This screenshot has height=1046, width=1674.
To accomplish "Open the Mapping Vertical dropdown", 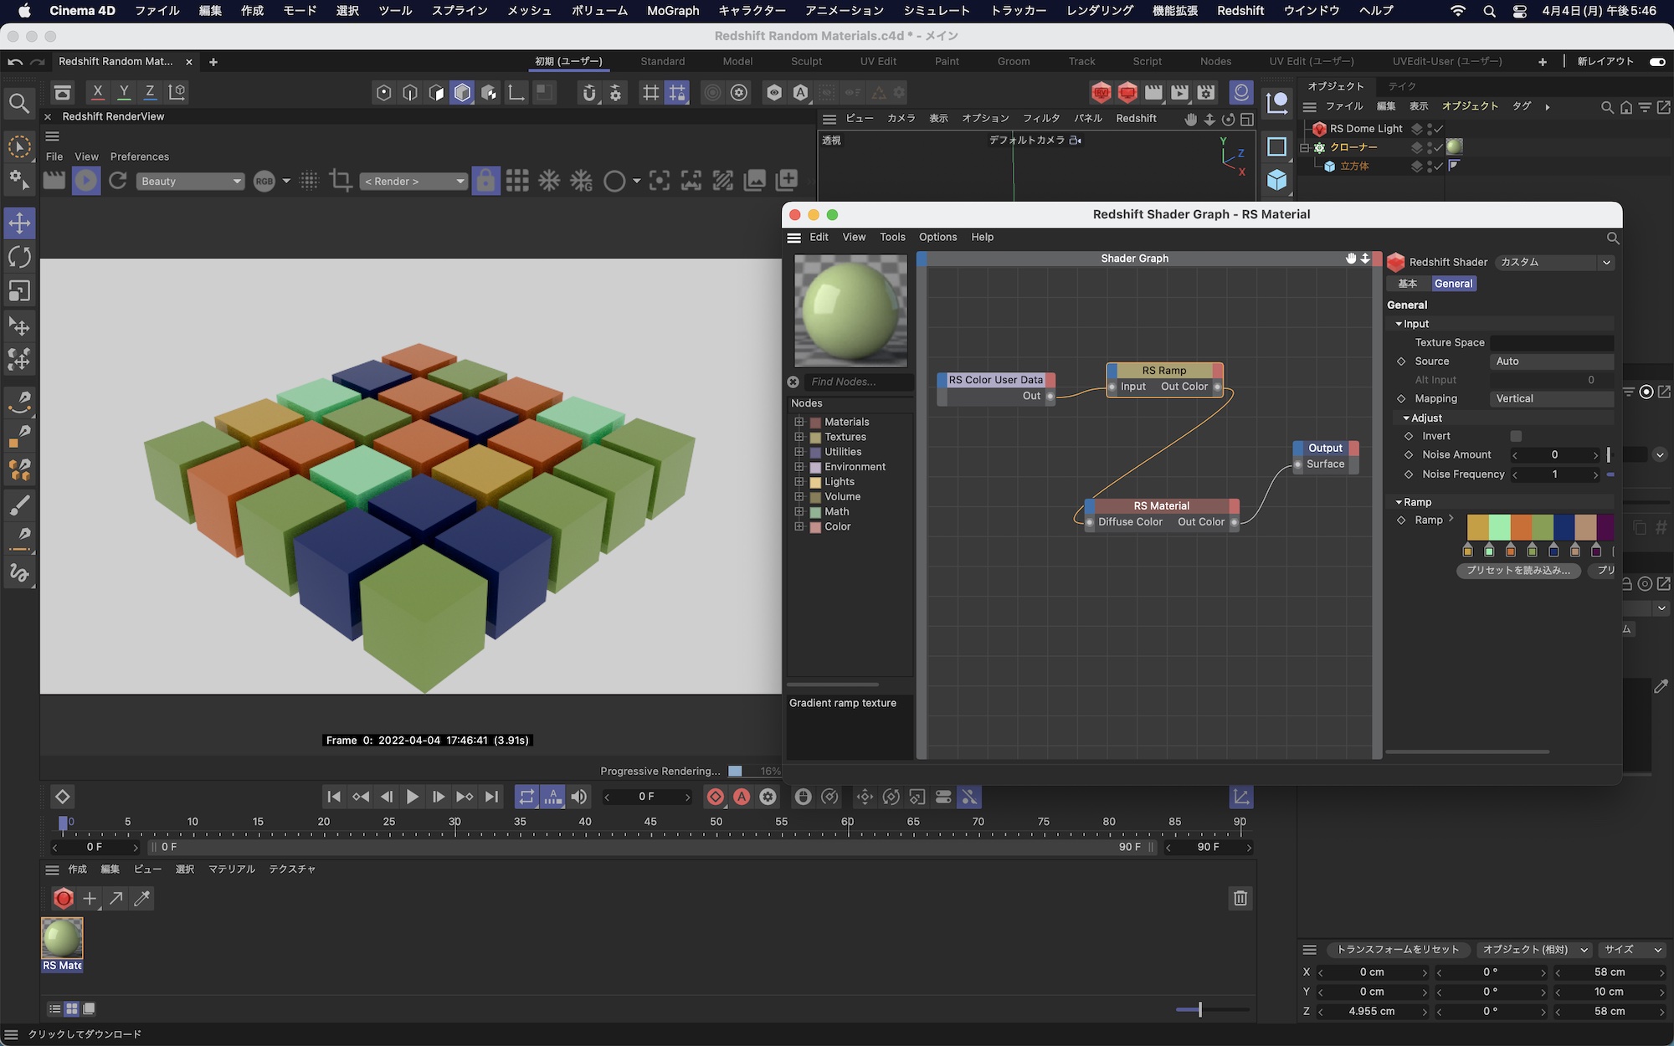I will (x=1551, y=398).
